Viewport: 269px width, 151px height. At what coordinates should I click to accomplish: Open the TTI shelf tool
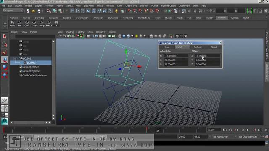click(x=56, y=23)
